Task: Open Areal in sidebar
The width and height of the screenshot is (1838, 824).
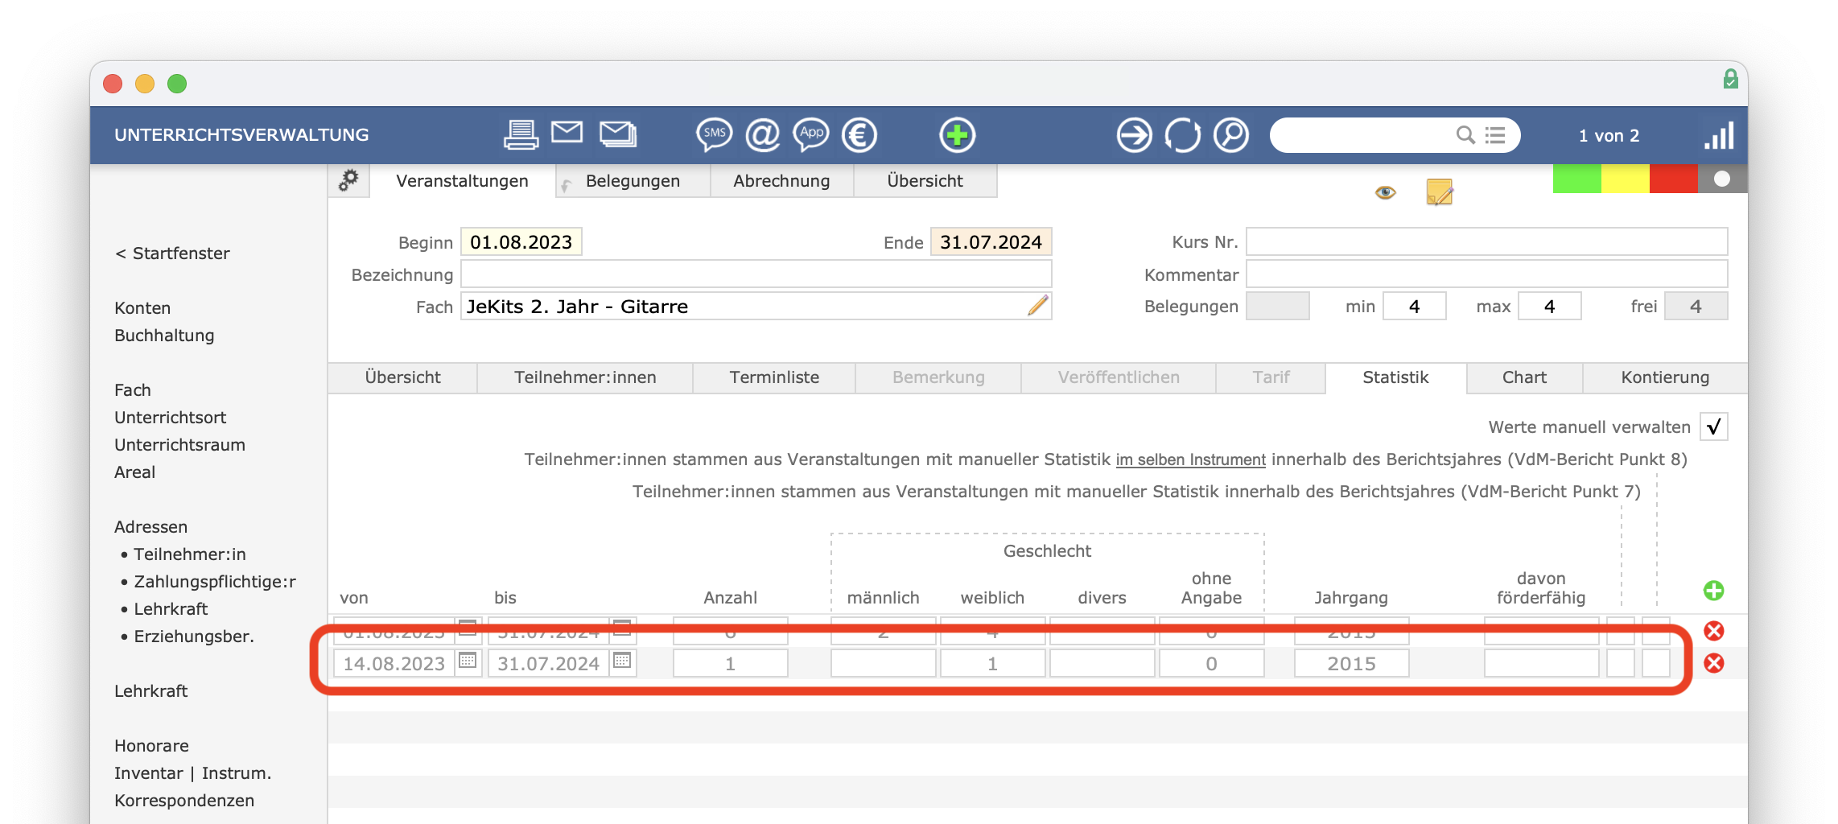Action: (134, 472)
